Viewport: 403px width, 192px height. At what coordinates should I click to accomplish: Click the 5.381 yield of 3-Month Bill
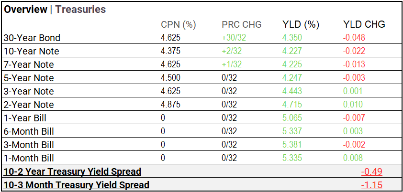coord(291,145)
